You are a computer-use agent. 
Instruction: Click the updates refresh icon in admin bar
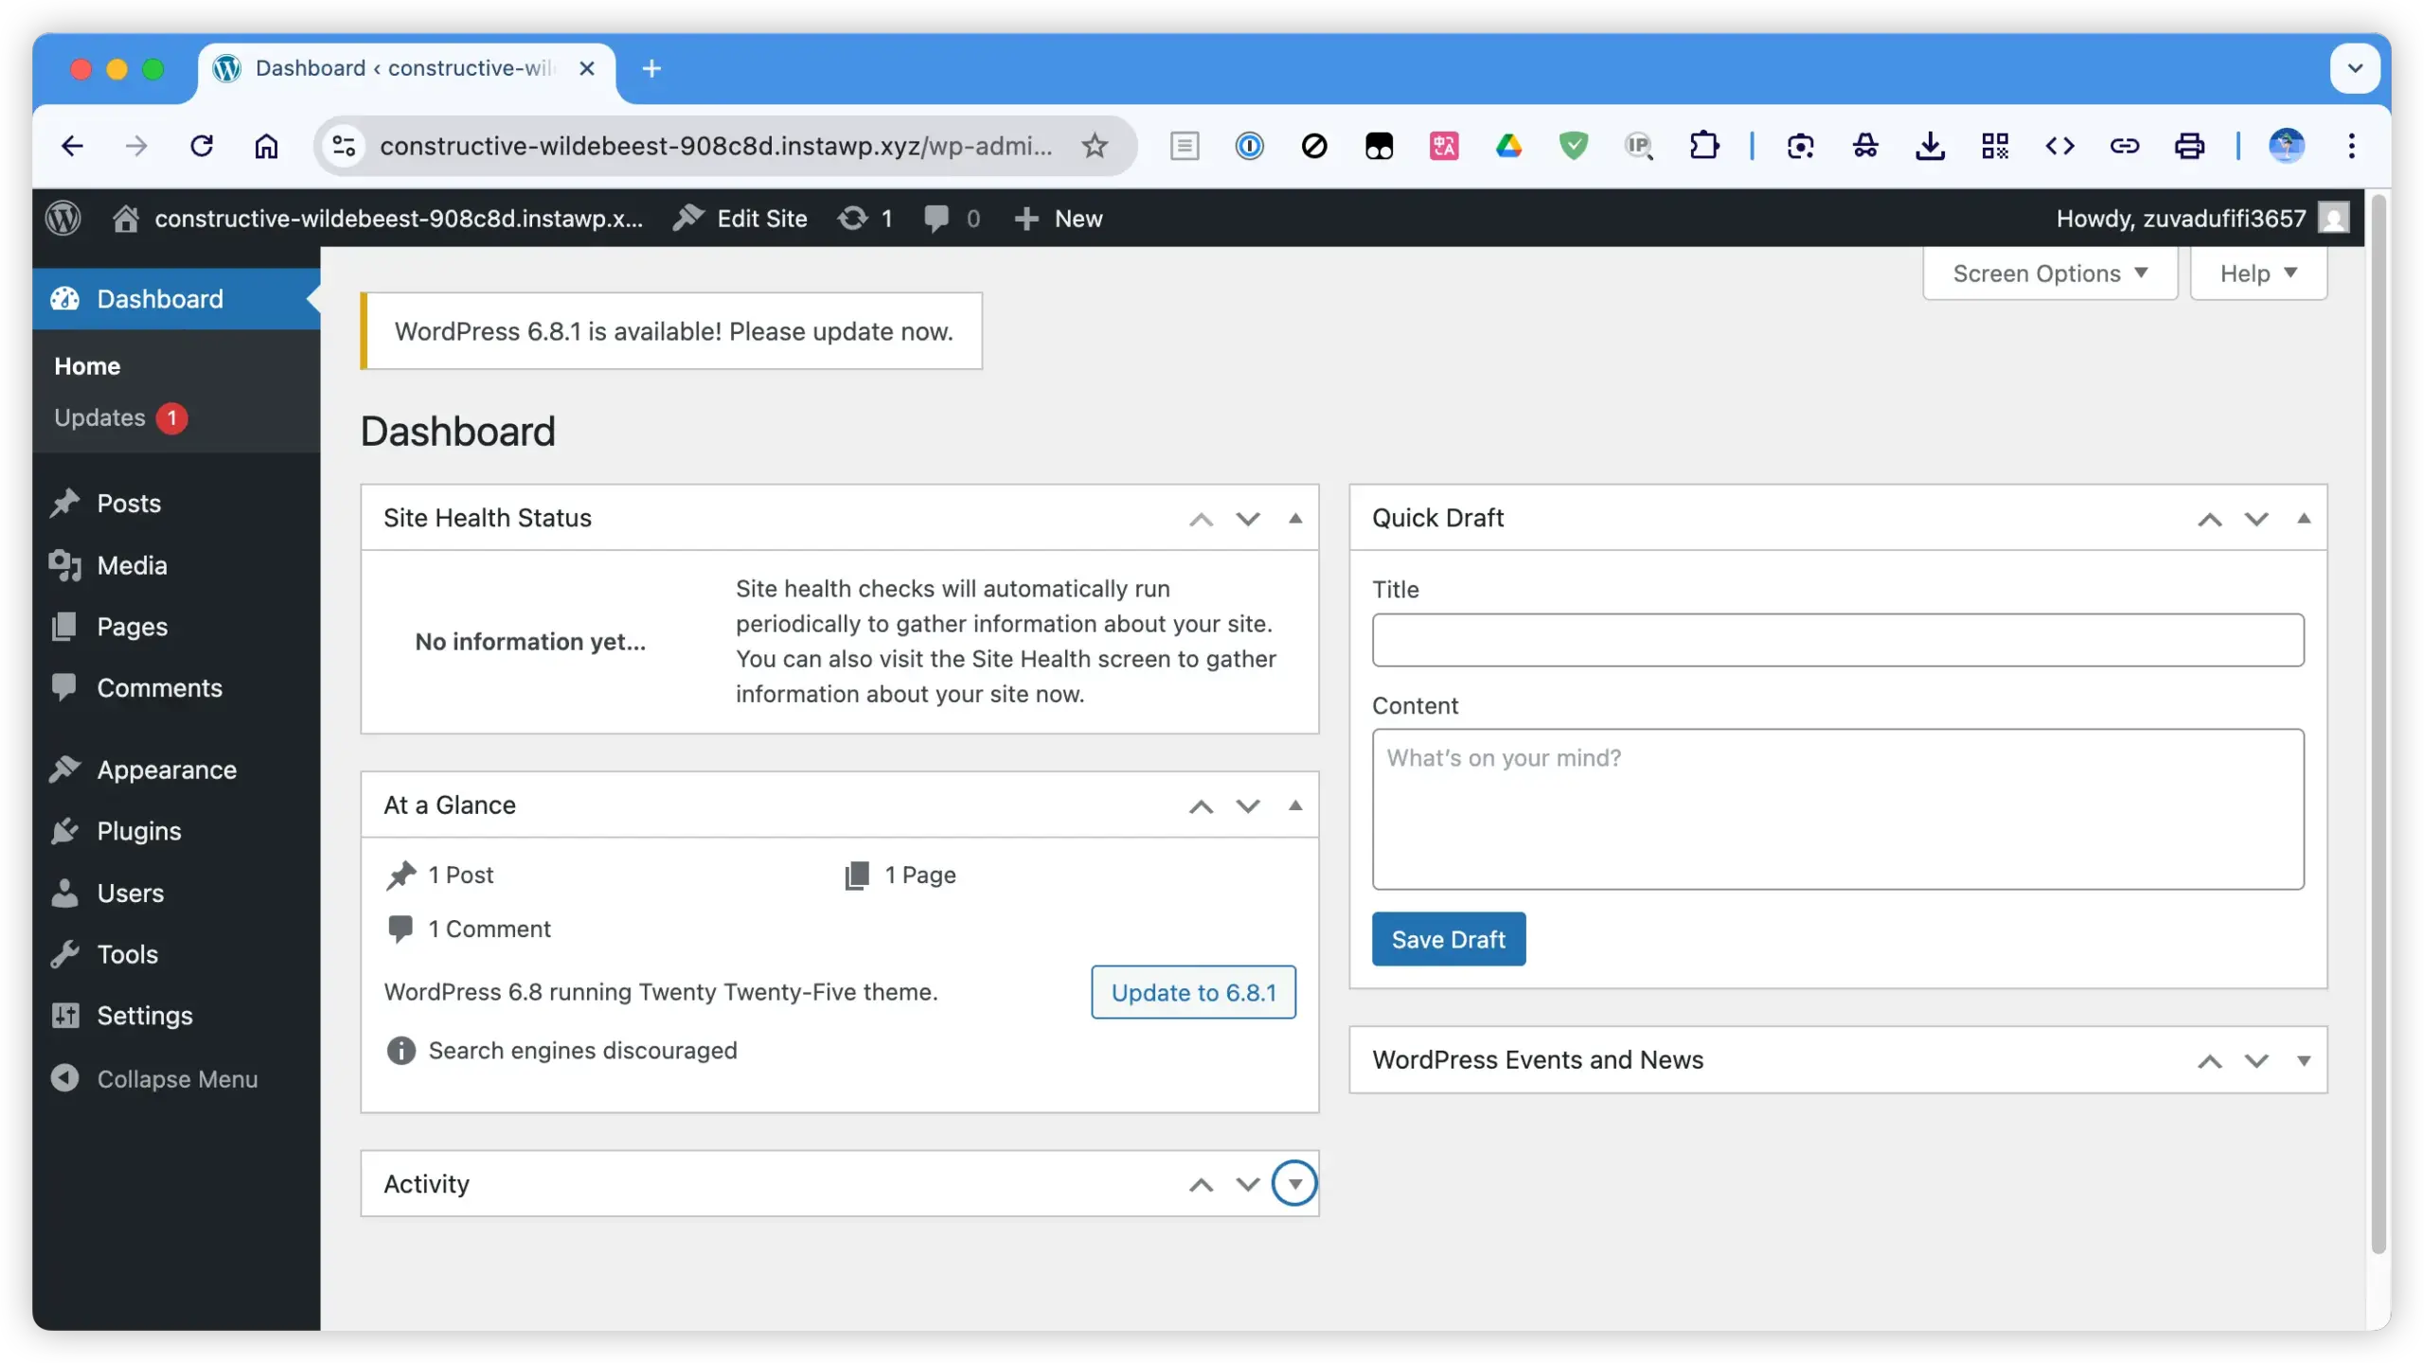click(x=852, y=219)
